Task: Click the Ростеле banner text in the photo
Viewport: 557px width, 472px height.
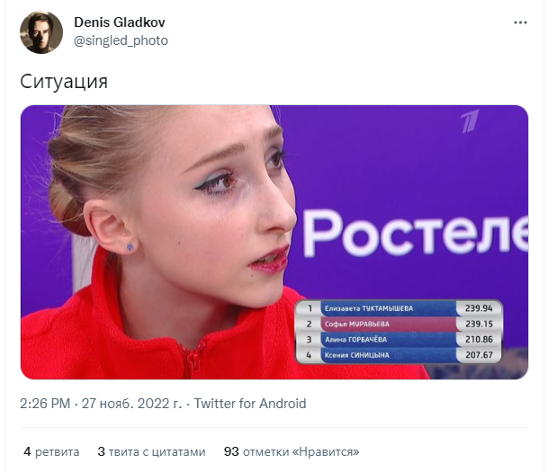Action: point(415,233)
